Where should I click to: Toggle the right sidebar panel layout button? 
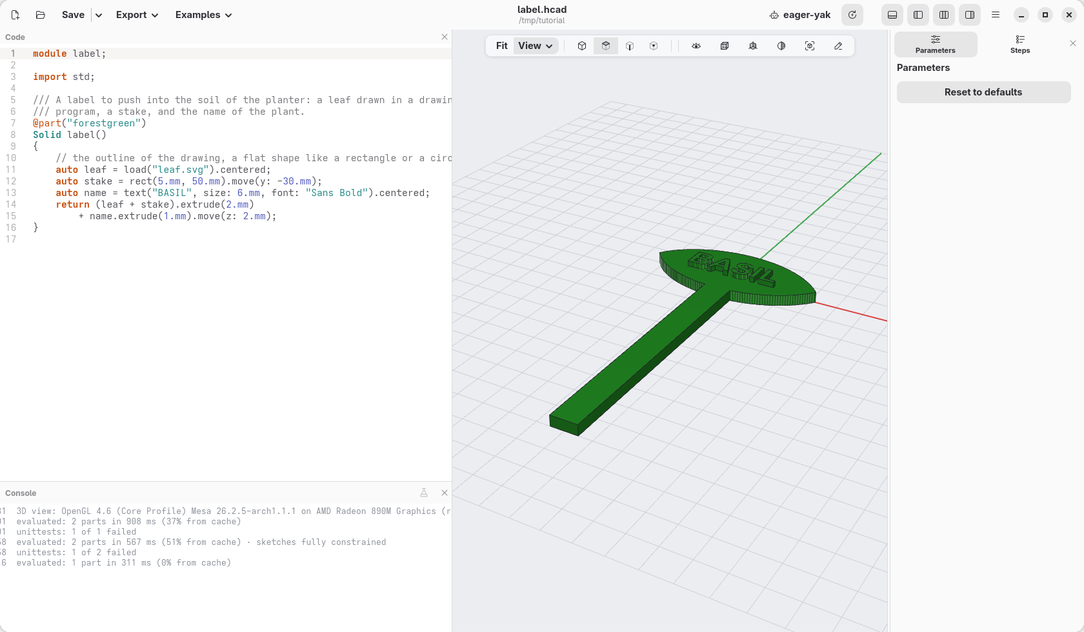pyautogui.click(x=970, y=15)
